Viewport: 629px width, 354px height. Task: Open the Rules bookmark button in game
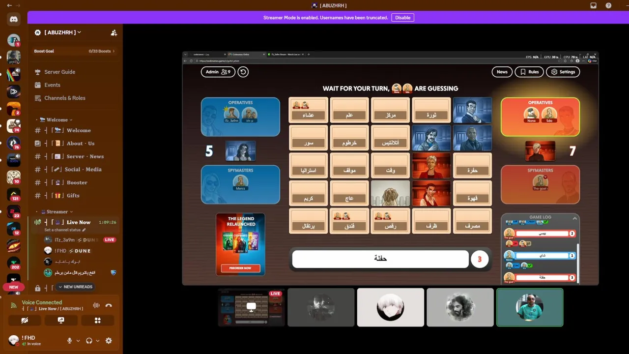(x=529, y=72)
